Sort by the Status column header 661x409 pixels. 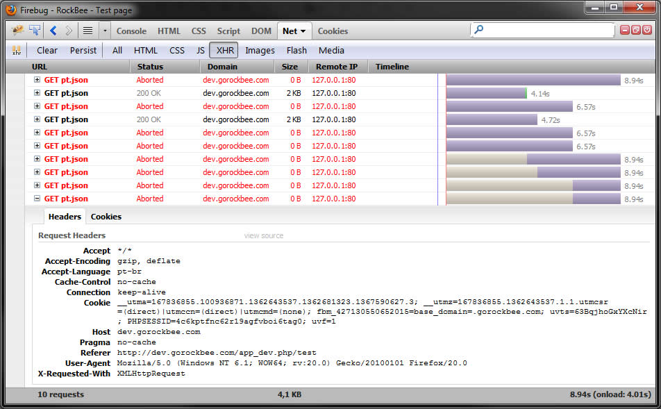click(165, 66)
